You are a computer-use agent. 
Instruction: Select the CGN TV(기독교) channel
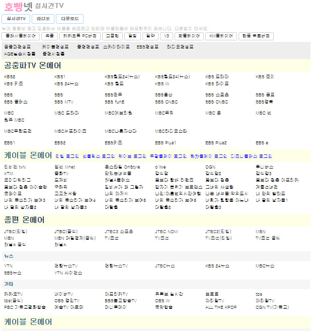(x=272, y=307)
